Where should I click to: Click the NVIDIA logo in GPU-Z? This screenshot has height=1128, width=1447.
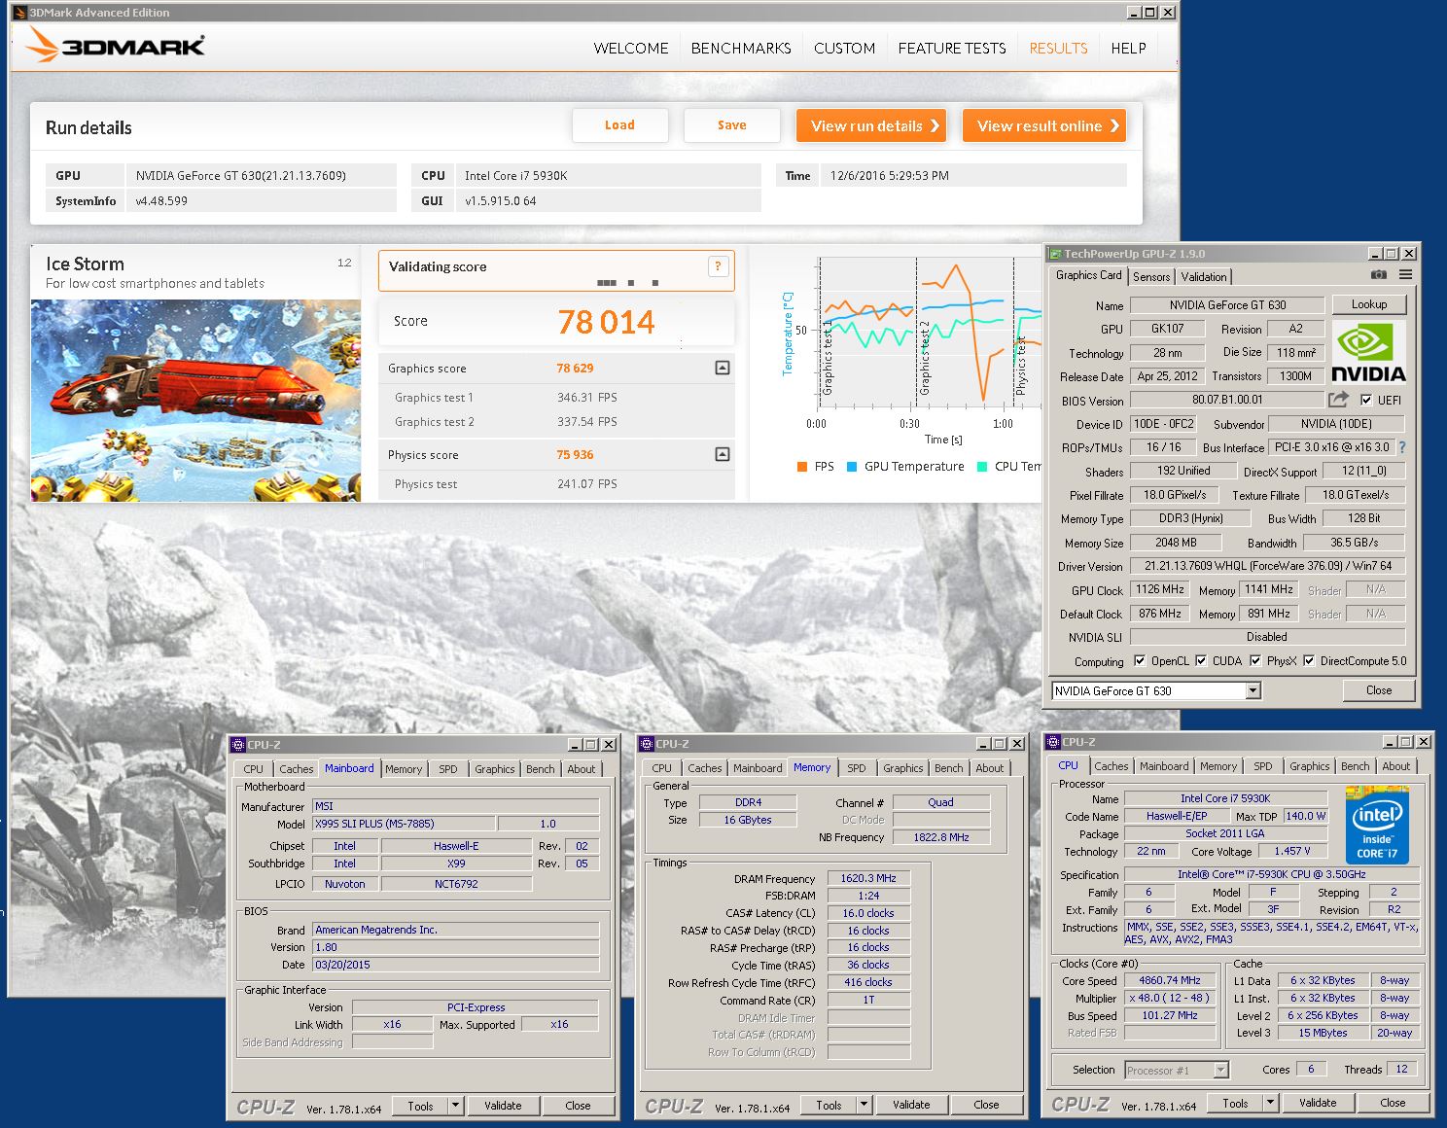click(1368, 353)
